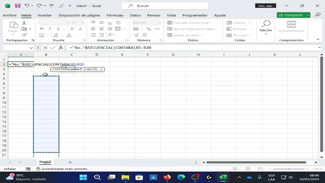Switch to the Datos tab
The height and width of the screenshot is (183, 325).
135,15
